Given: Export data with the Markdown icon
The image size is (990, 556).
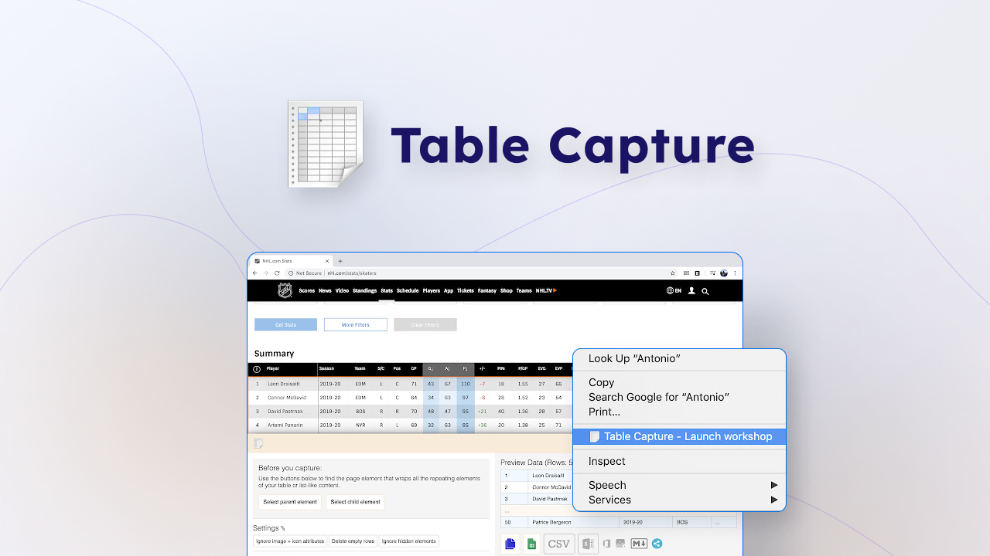Looking at the screenshot, I should click(639, 543).
